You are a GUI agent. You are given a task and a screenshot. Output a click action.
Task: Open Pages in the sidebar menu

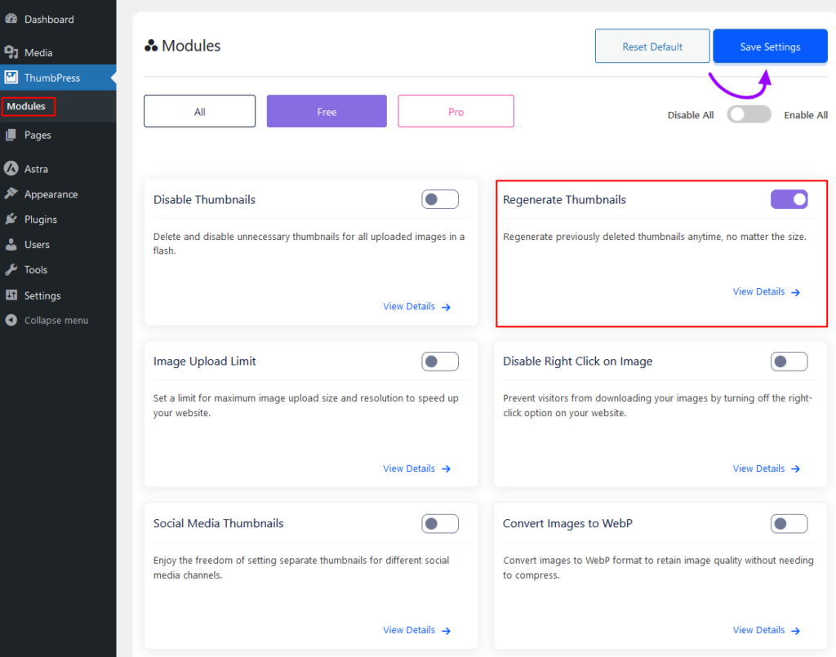[x=58, y=135]
